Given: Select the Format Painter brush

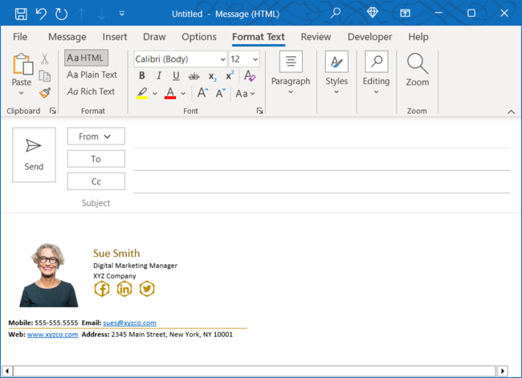Looking at the screenshot, I should (45, 94).
